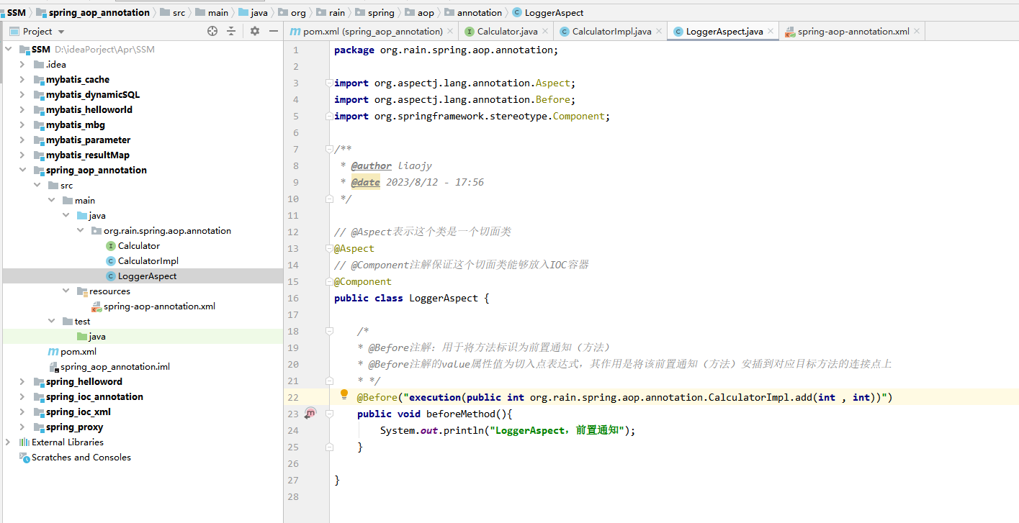Viewport: 1019px width, 523px height.
Task: Select pom.xml in project tree
Action: tap(78, 352)
